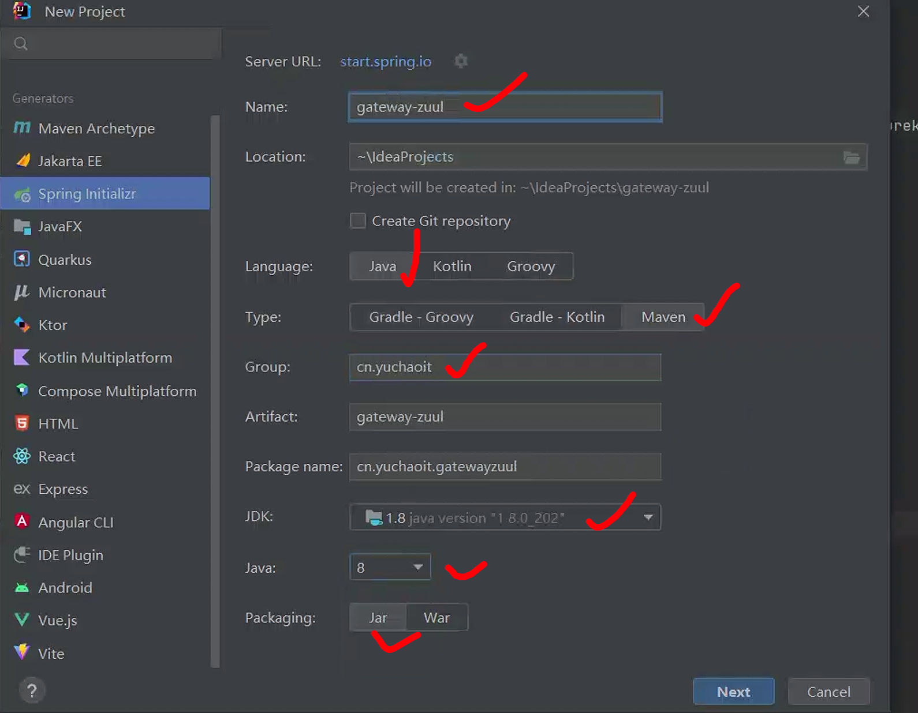Select the Android generator
The width and height of the screenshot is (918, 713).
pos(65,588)
